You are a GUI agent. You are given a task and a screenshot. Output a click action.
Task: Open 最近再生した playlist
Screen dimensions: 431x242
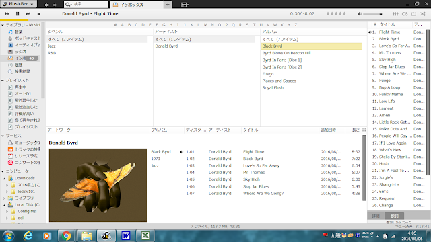coord(22,100)
